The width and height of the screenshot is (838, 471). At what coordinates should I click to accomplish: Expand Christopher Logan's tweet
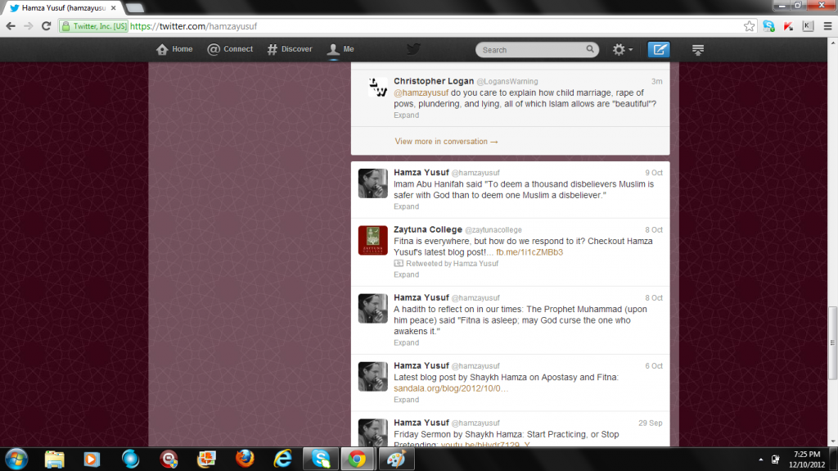(406, 115)
